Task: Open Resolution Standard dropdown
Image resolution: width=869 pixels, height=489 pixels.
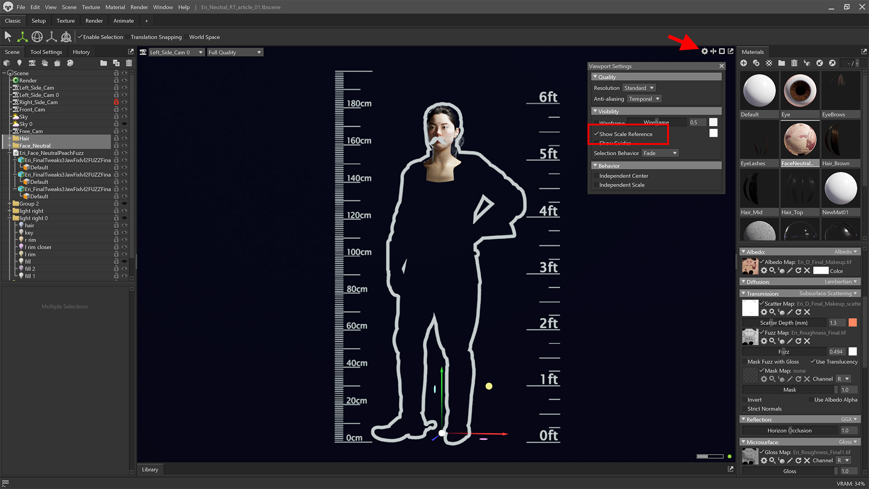Action: [x=639, y=88]
